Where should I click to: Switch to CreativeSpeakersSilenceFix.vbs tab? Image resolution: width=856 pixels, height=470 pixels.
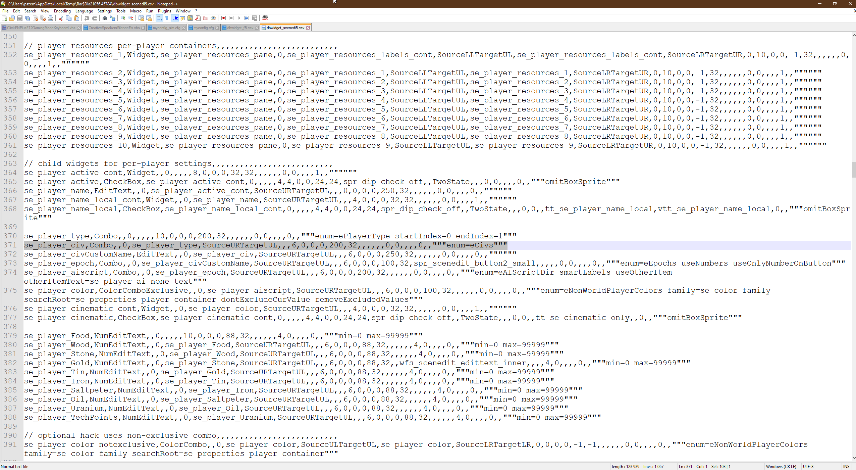click(114, 28)
